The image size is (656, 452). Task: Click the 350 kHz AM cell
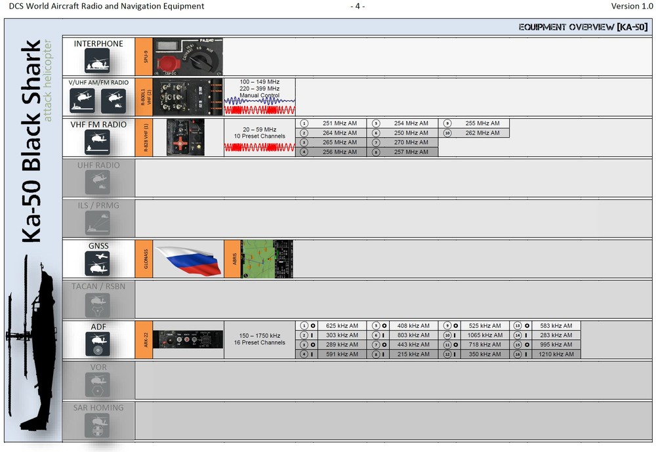(485, 354)
